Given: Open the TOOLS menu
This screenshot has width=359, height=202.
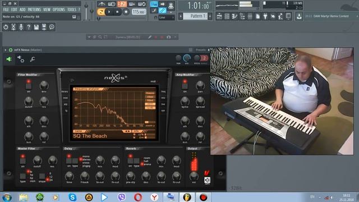Looking at the screenshot, I should (x=71, y=10).
